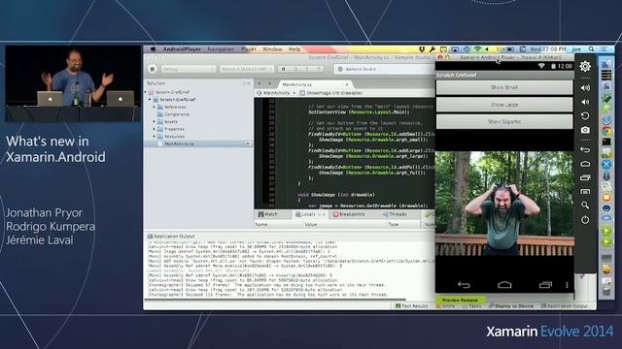Rotate the emulator with the rotate icon
Viewport: 622px width, 349px height.
tap(585, 116)
